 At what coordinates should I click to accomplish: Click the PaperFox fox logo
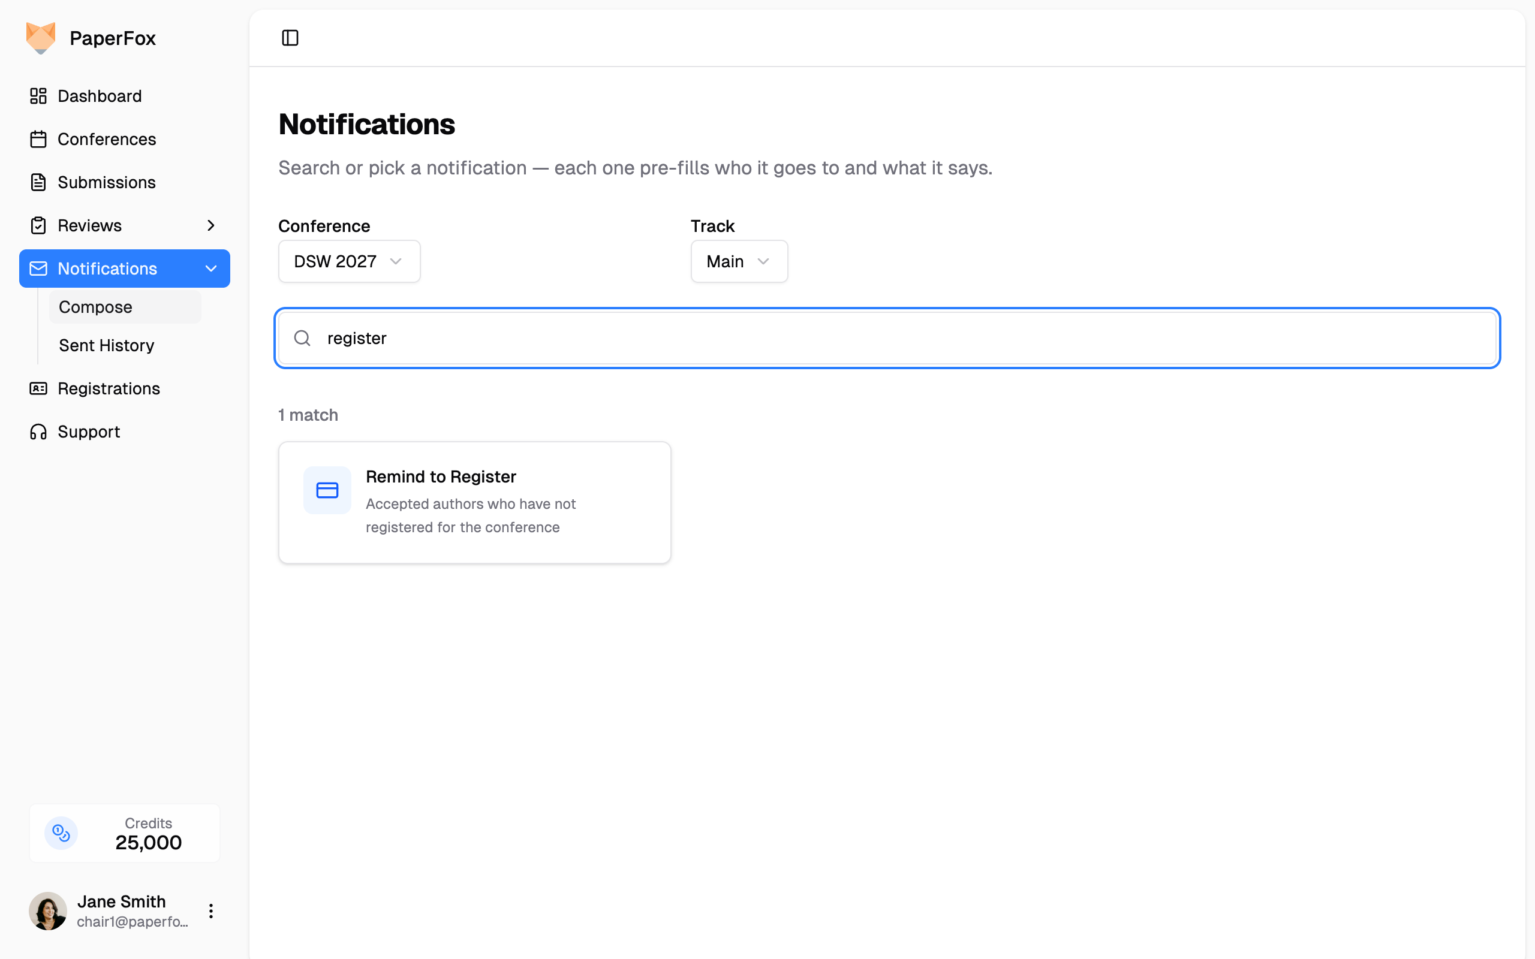pos(41,38)
